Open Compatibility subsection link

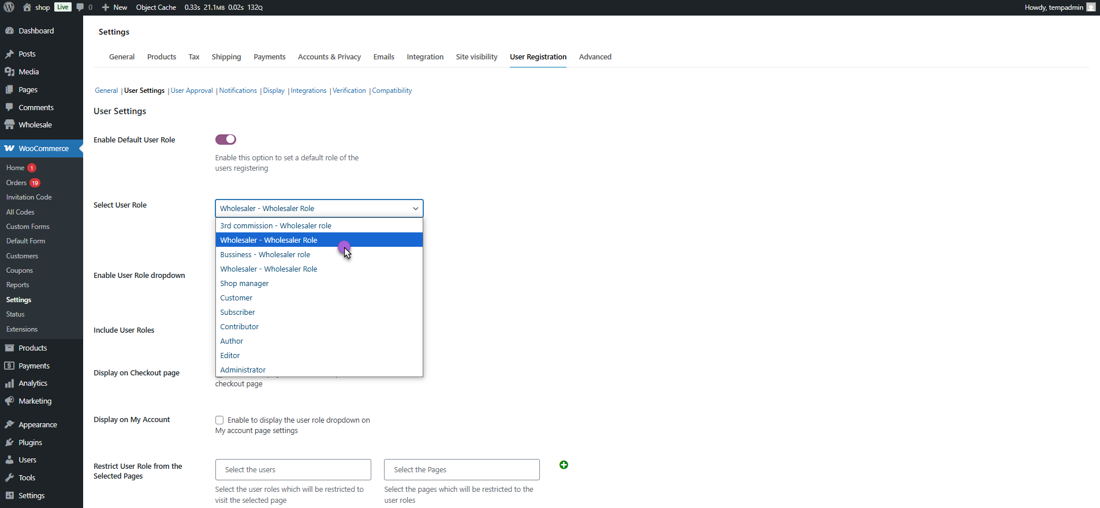(x=392, y=91)
